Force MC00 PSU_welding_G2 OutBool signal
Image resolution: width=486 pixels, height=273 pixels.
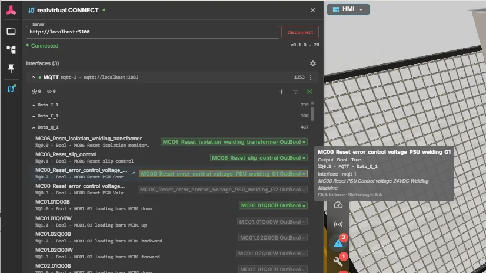[x=222, y=190]
